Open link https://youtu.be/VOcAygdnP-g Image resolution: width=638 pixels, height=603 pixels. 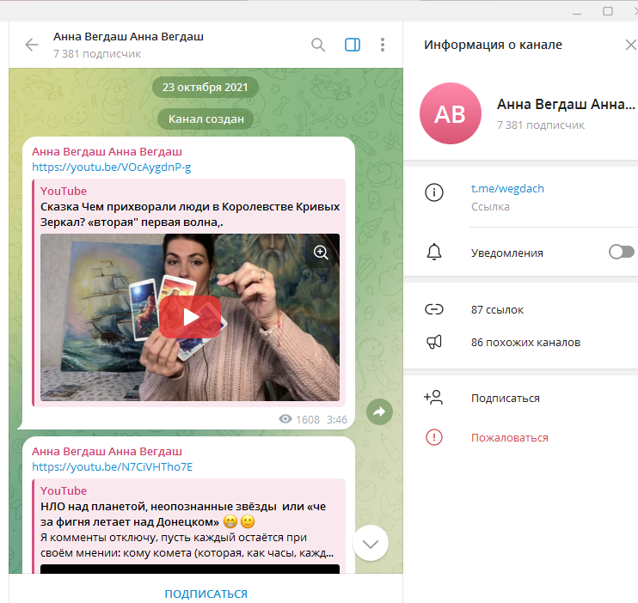click(x=112, y=167)
